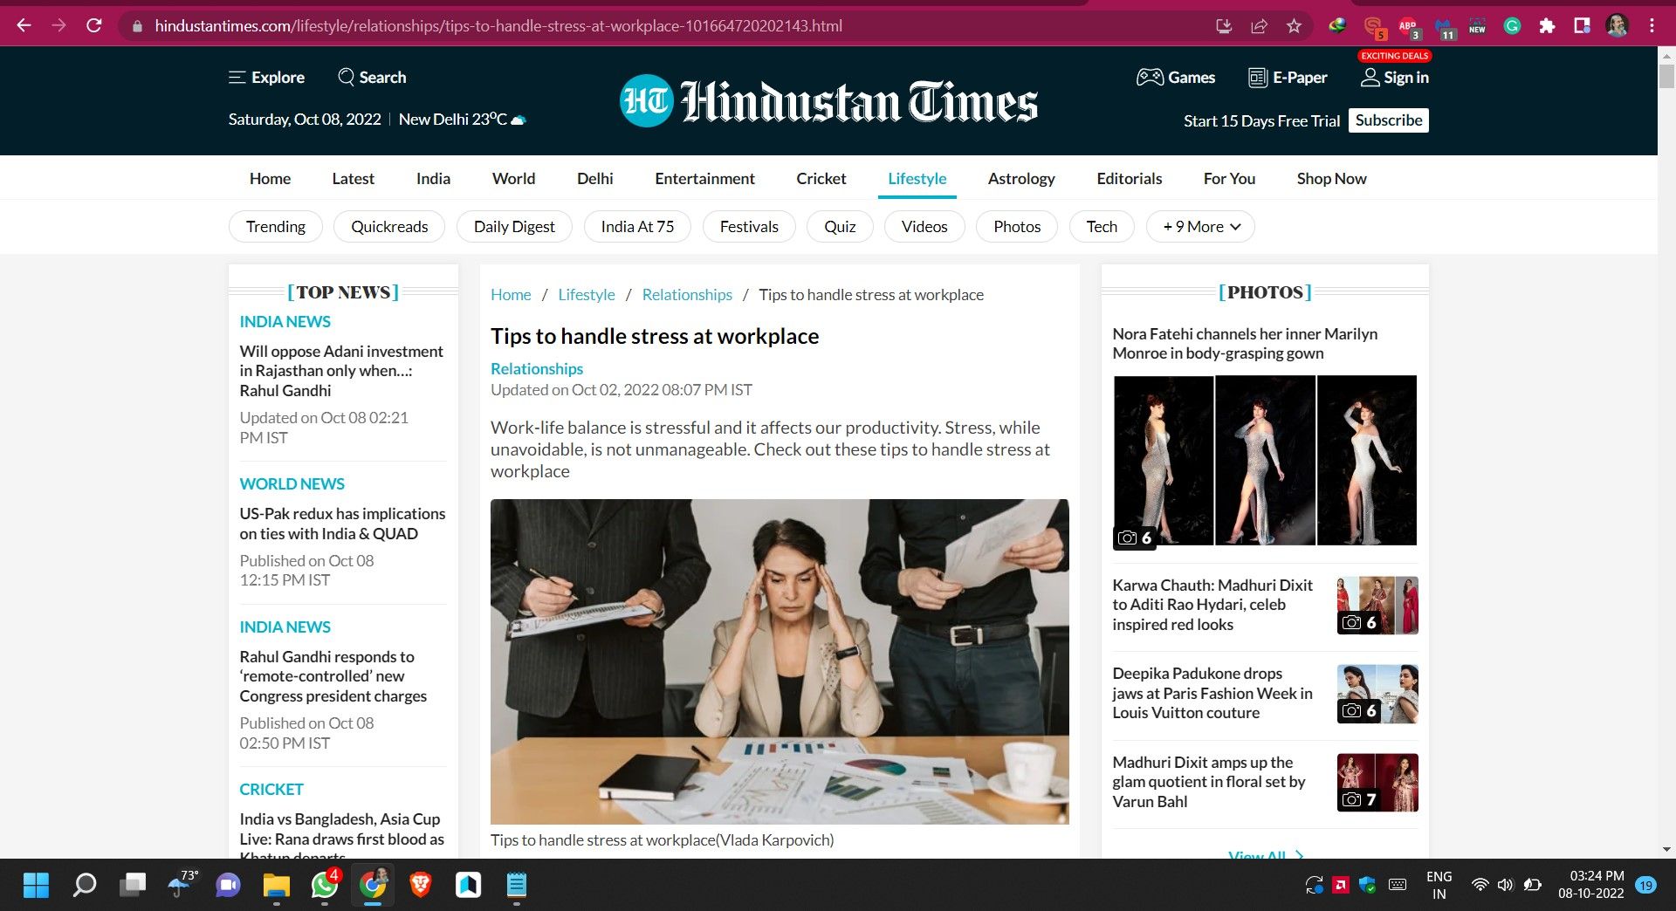Select the Quickreads pill
1676x911 pixels.
pyautogui.click(x=389, y=227)
